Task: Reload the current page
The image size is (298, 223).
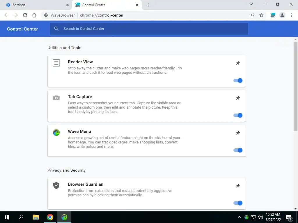Action: coord(25,15)
